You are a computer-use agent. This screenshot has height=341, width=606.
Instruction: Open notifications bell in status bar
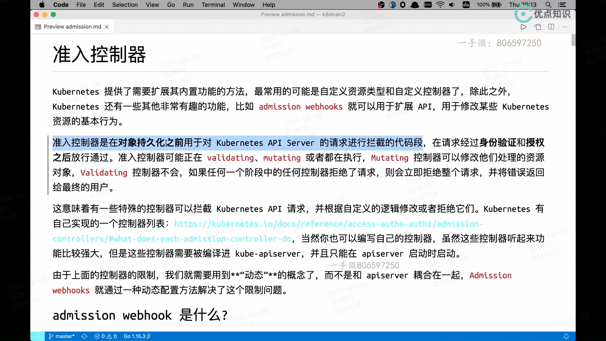[x=566, y=336]
